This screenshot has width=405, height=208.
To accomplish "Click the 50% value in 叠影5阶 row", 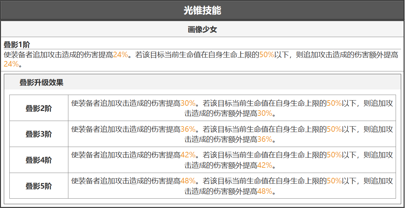I will click(334, 181).
